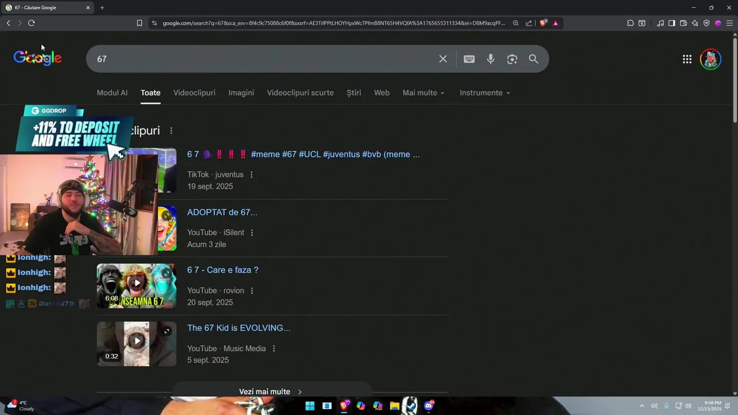The width and height of the screenshot is (738, 415).
Task: Open the Google account profile avatar
Action: [x=710, y=59]
